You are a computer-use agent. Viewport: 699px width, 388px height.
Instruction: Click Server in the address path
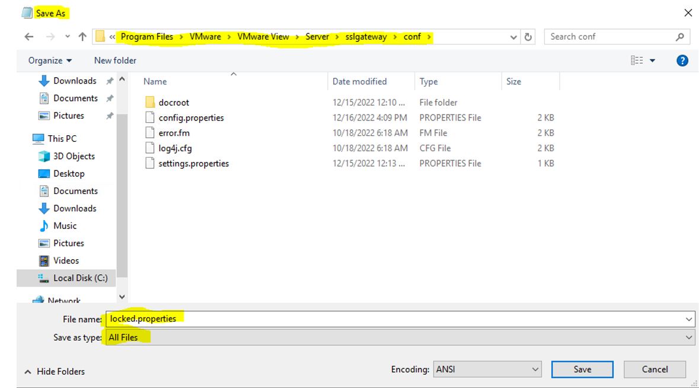[x=317, y=37]
